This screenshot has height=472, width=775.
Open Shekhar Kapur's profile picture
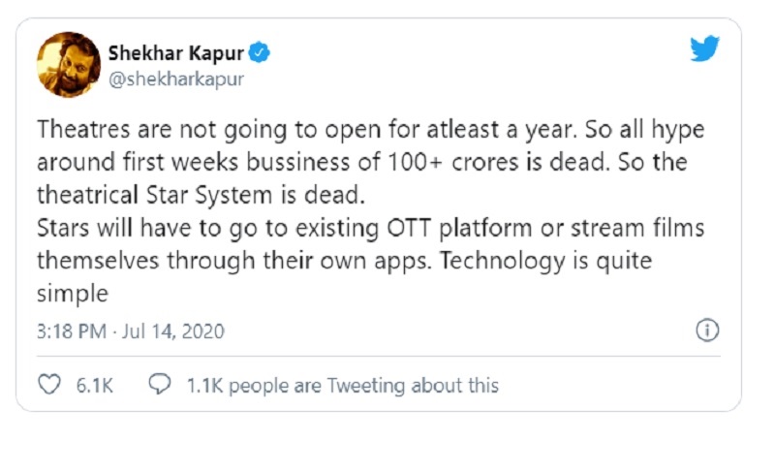pos(69,64)
